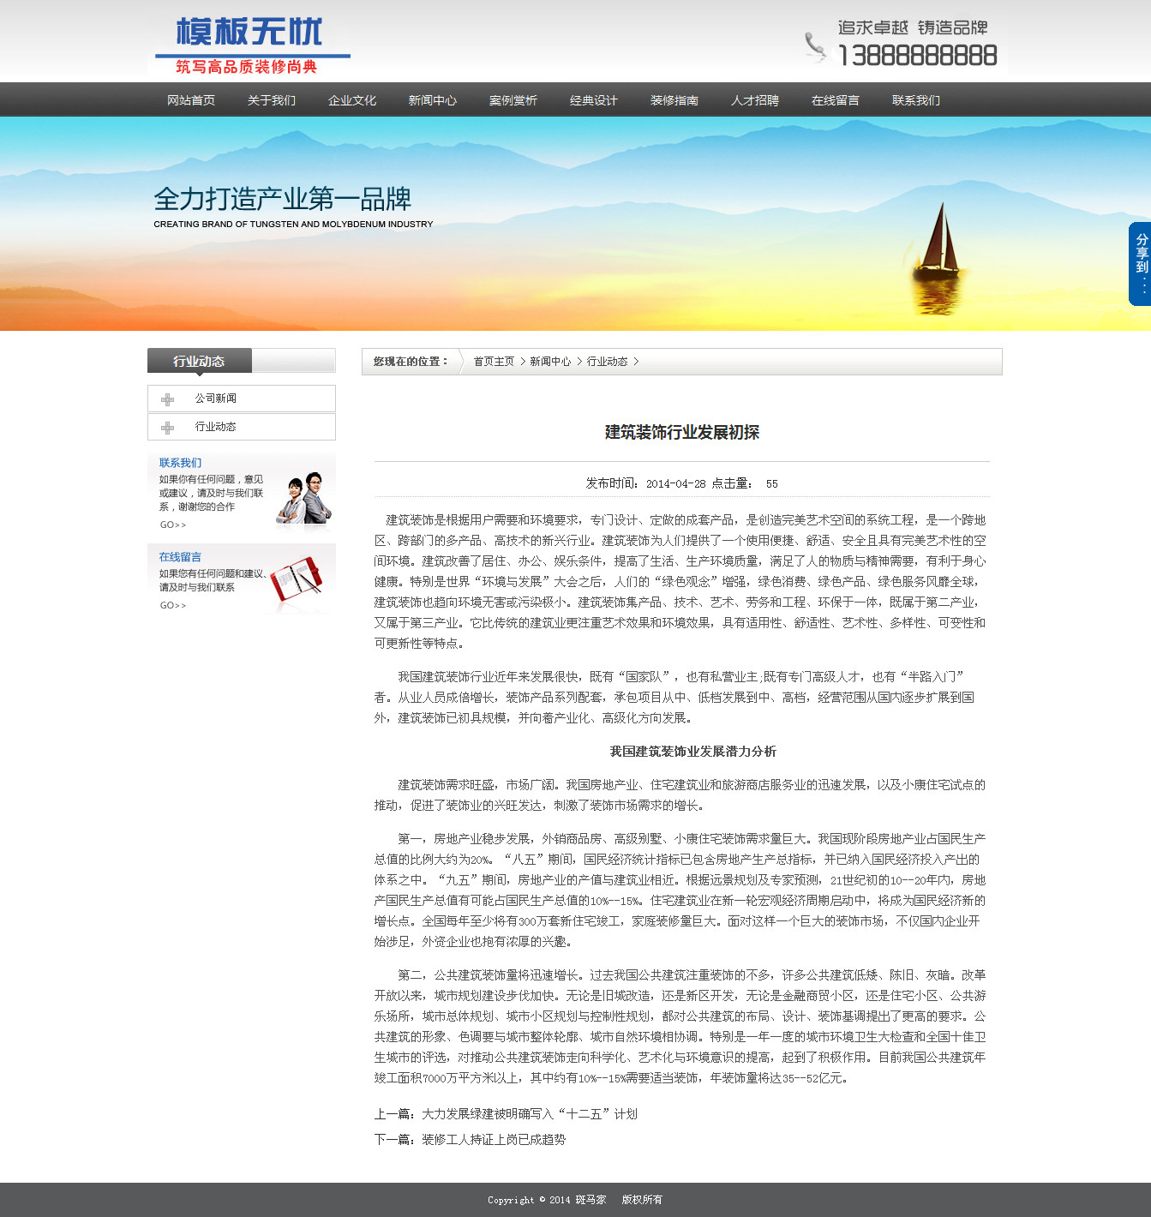Image resolution: width=1151 pixels, height=1217 pixels.
Task: Click the 新闻中心 breadcrumb link
Action: [x=550, y=362]
